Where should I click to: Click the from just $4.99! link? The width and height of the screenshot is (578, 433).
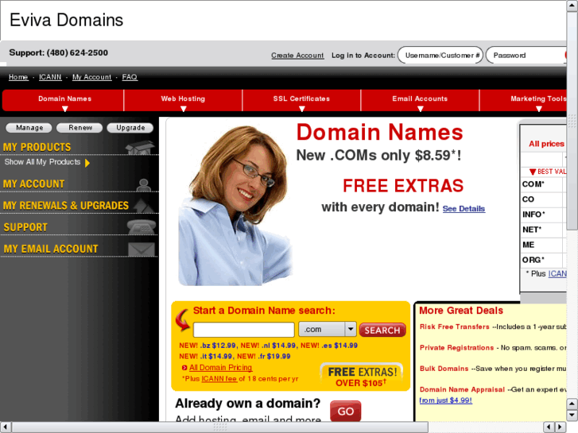[446, 400]
